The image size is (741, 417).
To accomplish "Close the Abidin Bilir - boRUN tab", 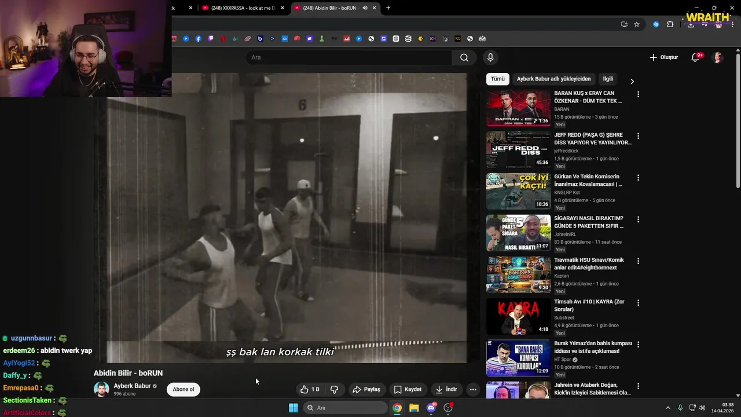I will pyautogui.click(x=375, y=8).
